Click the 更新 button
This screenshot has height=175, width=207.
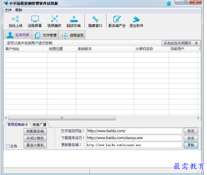pos(191,145)
